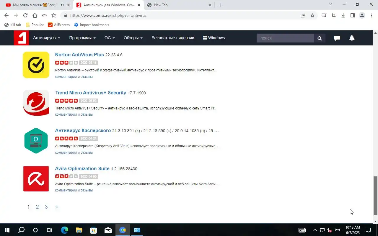Open the Windows section in site nav

click(214, 38)
